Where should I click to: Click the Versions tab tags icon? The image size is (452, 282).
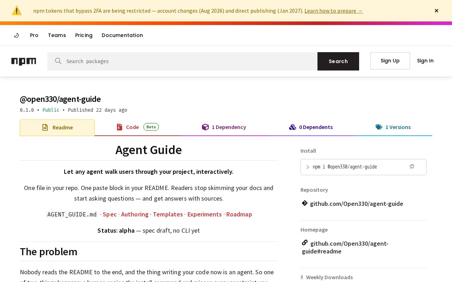(379, 127)
